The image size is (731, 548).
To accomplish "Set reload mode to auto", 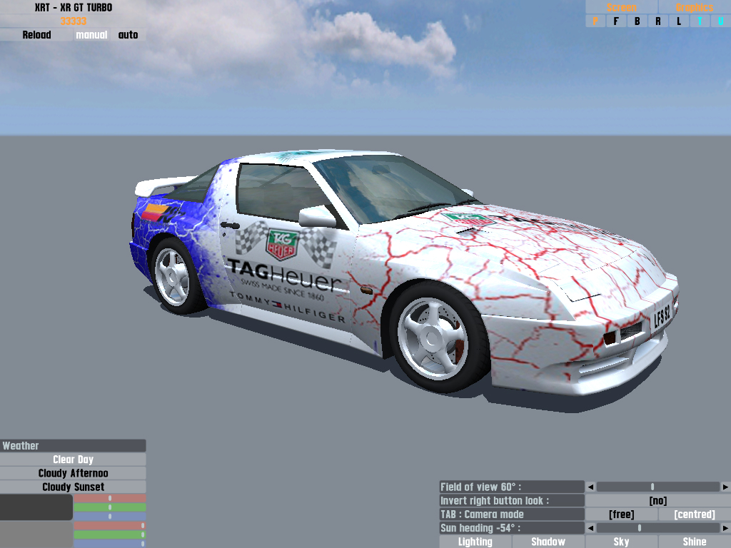I will click(x=128, y=34).
